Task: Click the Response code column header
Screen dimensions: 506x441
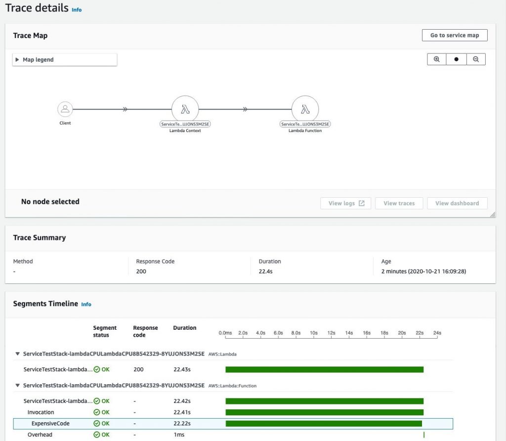Action: tap(145, 331)
